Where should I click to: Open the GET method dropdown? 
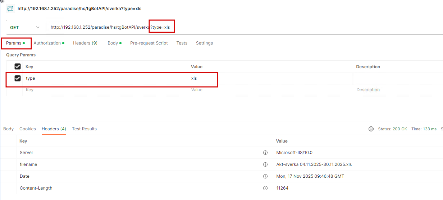[25, 28]
